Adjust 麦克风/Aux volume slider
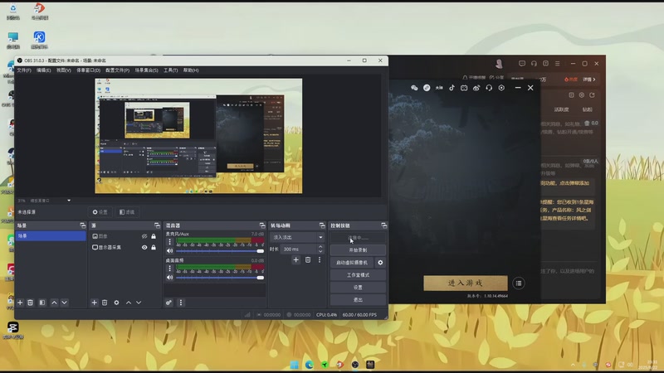 pos(220,251)
